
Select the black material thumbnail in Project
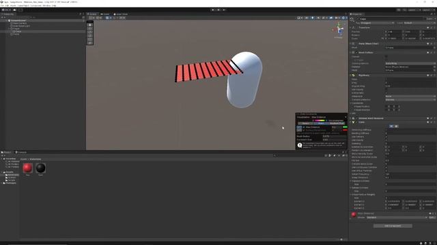coord(40,168)
